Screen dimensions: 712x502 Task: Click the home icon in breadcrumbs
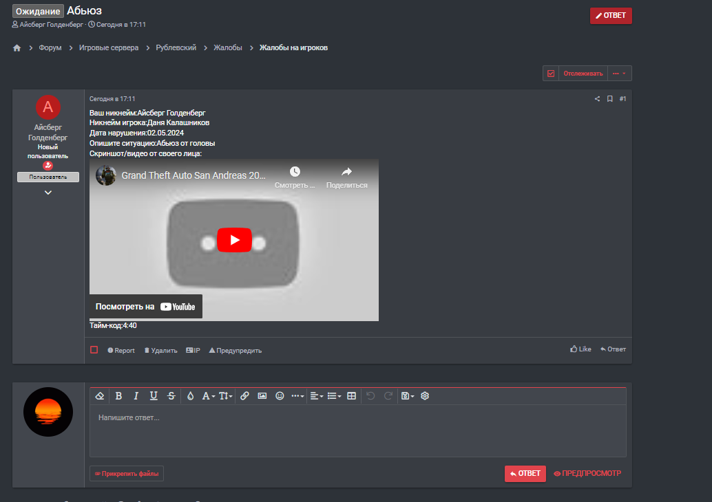(17, 47)
